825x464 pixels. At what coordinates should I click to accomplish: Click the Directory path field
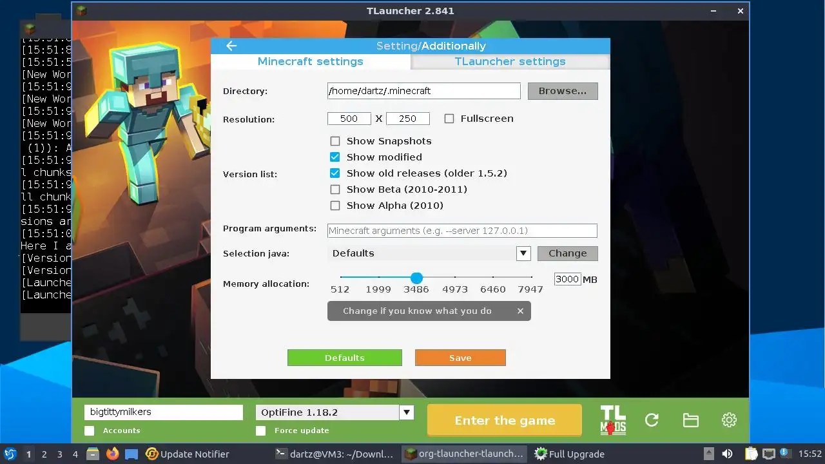click(423, 91)
